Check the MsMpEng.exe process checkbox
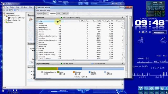 (37, 28)
